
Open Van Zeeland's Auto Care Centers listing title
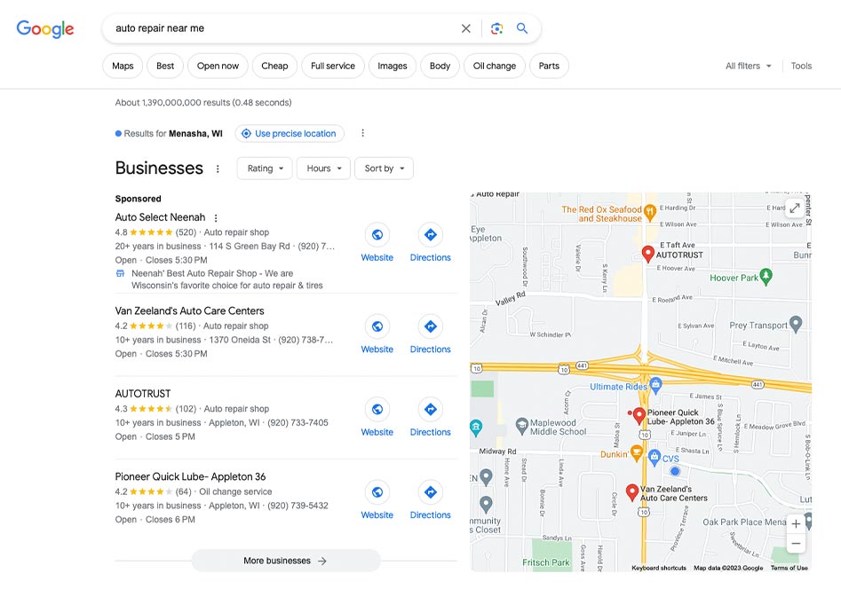(x=189, y=310)
